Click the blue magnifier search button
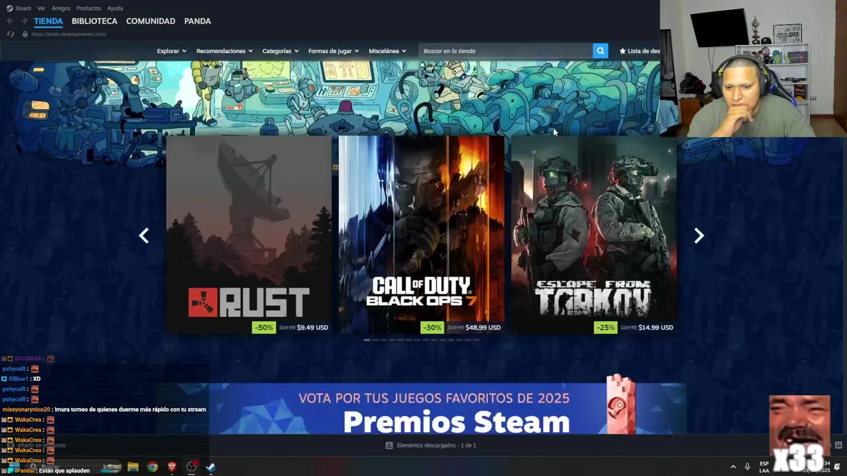 point(600,51)
